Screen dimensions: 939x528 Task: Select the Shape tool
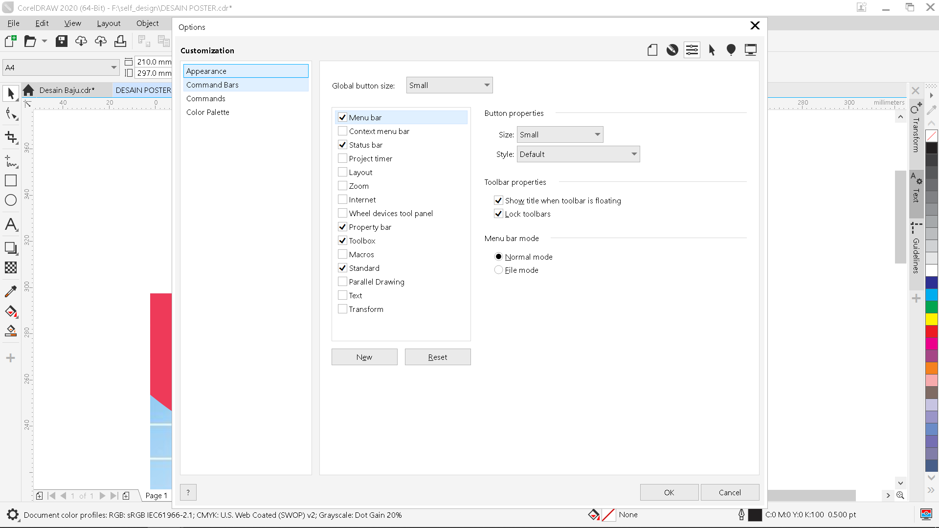tap(10, 114)
